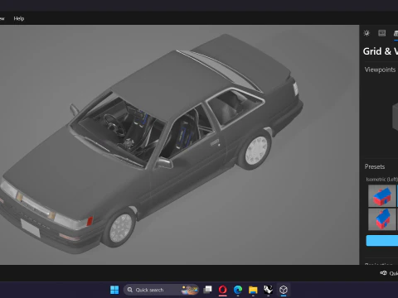The image size is (398, 298).
Task: Select the second-row house preset thumbnail
Action: (x=382, y=219)
